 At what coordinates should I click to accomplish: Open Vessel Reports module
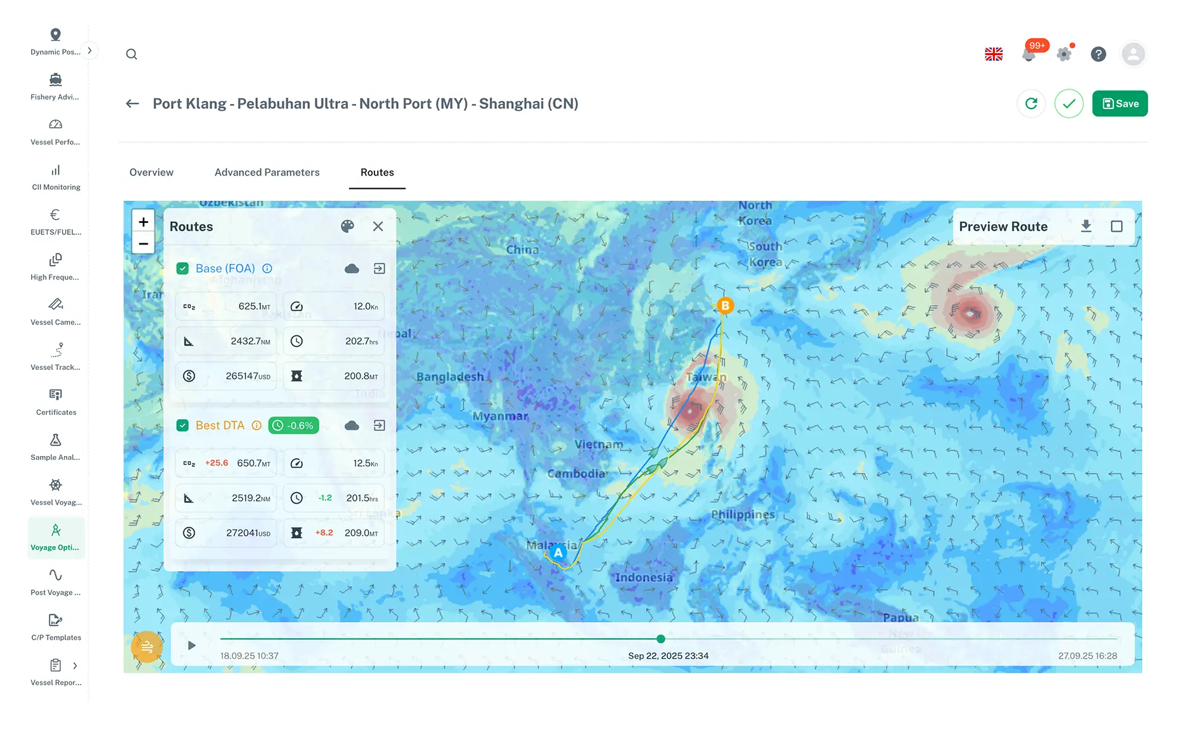click(x=56, y=673)
